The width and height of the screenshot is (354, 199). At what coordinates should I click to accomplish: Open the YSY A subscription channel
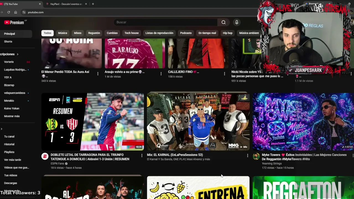16,77
